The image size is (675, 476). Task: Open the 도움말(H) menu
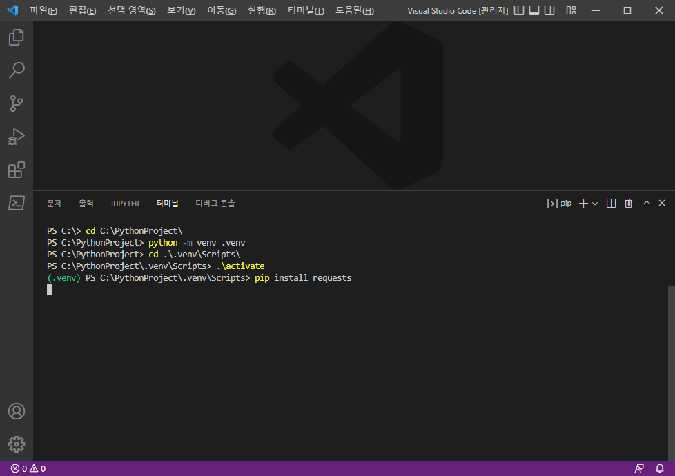click(354, 10)
